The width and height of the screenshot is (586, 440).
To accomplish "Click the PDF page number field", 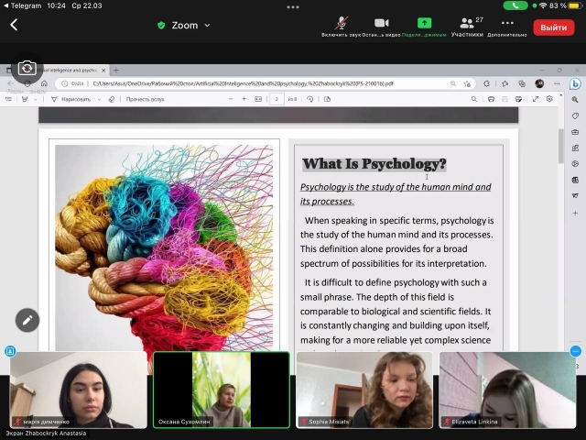I will 277,99.
